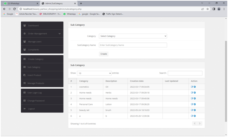Edit the subcategory row 'a' 'b'
Viewport: 228px width, 137px height.
pos(192,116)
